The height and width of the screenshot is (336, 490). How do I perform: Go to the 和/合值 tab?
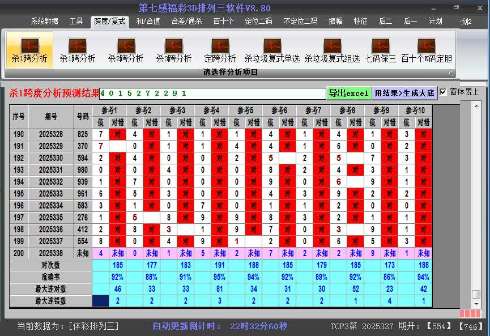click(x=148, y=22)
